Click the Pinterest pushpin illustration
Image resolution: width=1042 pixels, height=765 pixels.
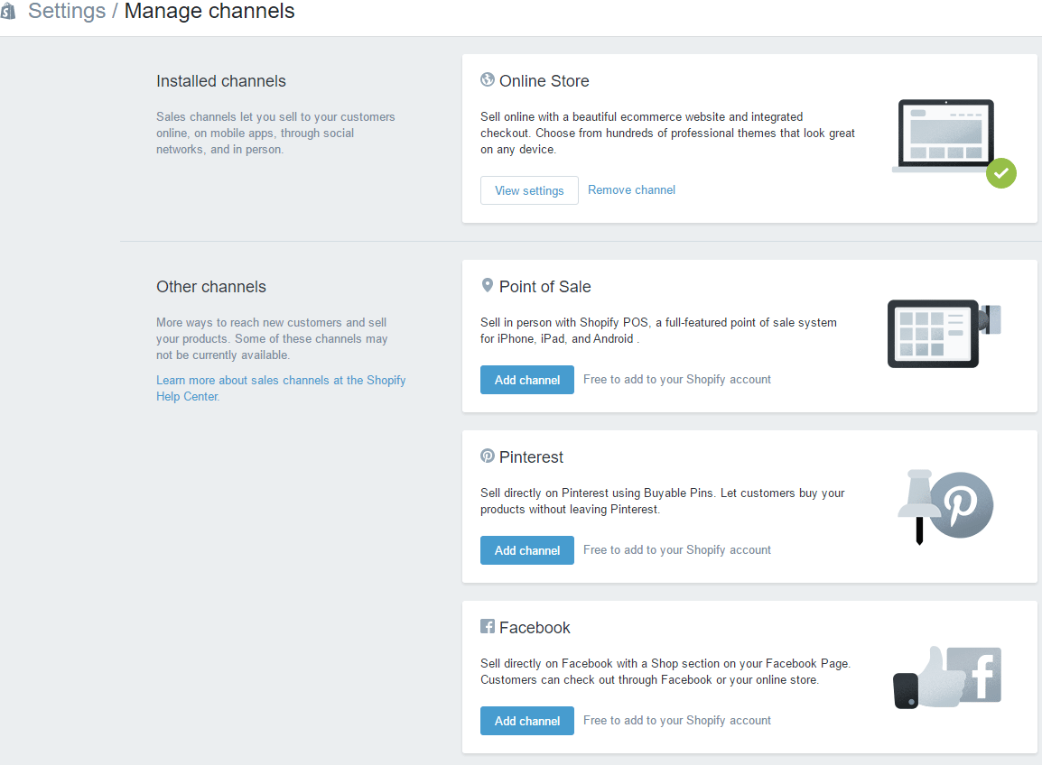point(945,506)
